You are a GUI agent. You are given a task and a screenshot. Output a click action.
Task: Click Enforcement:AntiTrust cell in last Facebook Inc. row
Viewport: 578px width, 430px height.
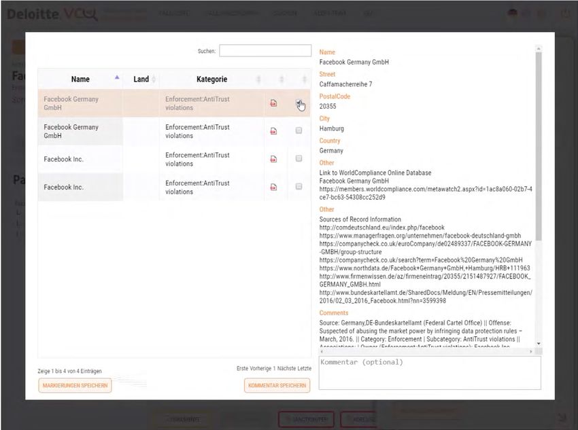211,187
